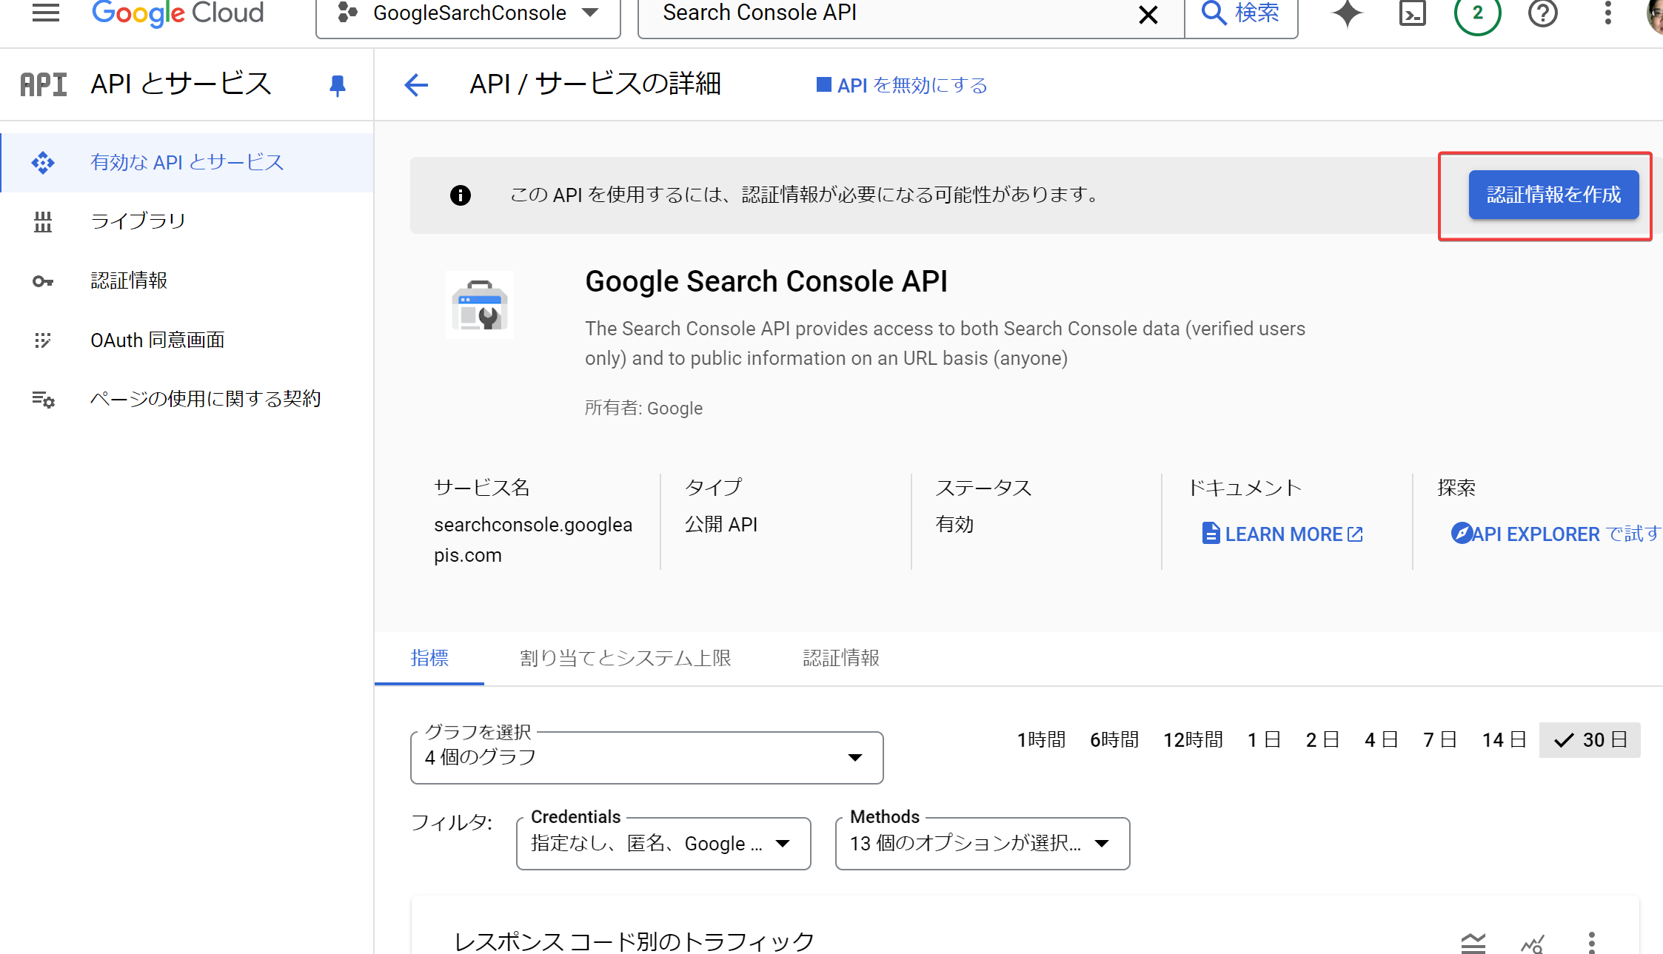Image resolution: width=1663 pixels, height=954 pixels.
Task: Open the help question mark icon
Action: point(1543,13)
